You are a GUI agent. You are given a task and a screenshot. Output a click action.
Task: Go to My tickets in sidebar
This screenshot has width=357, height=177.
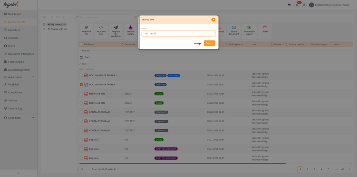coord(14,30)
